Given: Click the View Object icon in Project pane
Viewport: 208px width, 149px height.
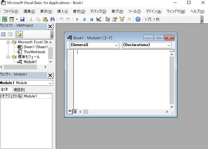Looking at the screenshot, I should click(10, 34).
